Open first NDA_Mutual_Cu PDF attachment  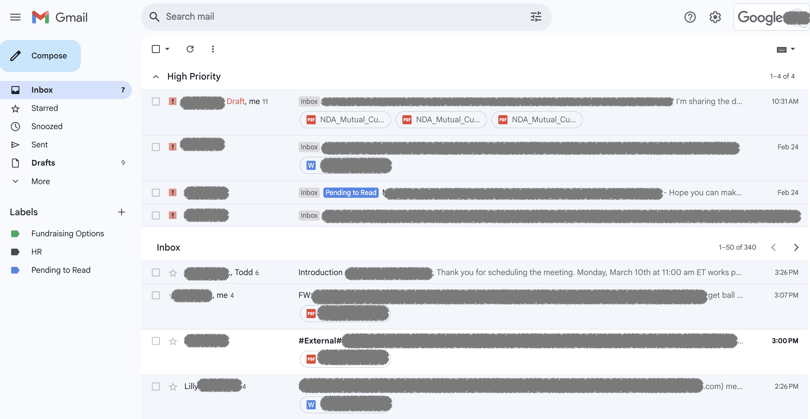pyautogui.click(x=345, y=120)
